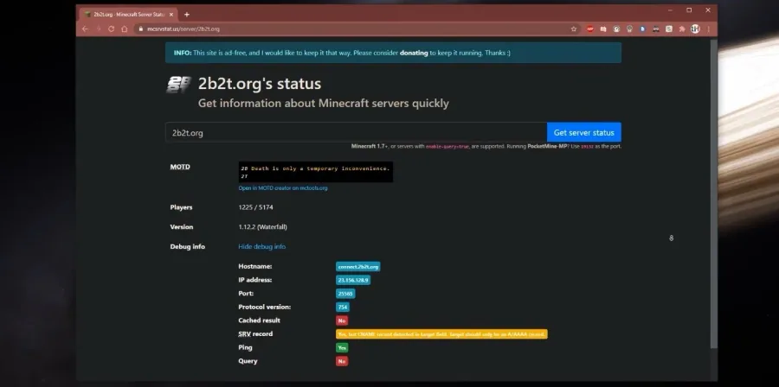The height and width of the screenshot is (387, 779).
Task: Select the 2b2t.org Minecraft Server Status tab
Action: click(x=128, y=15)
